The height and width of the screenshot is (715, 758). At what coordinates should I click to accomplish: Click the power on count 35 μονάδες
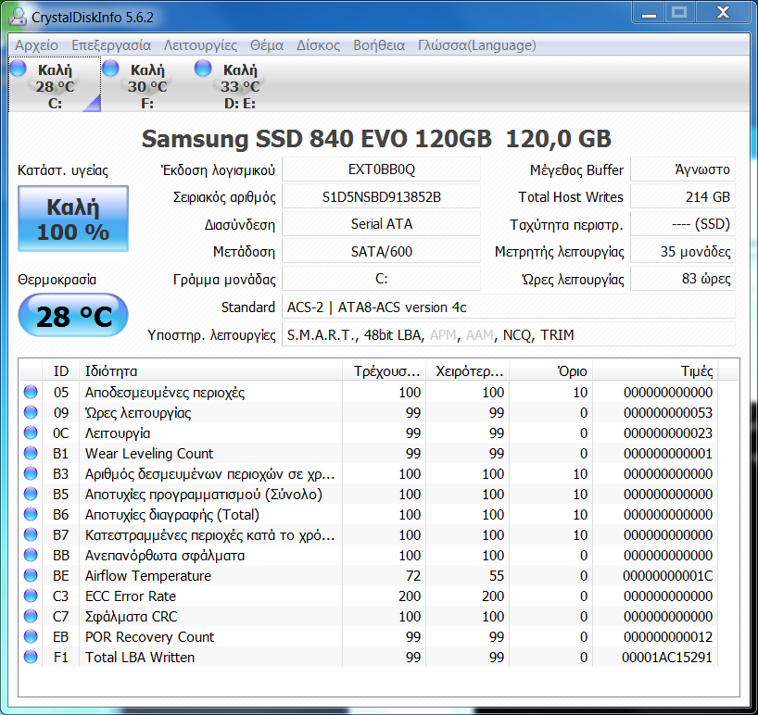683,252
